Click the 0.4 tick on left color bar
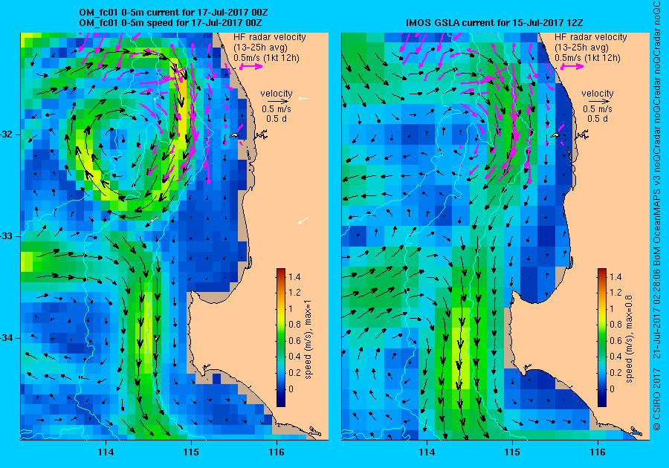This screenshot has height=468, width=669. tap(294, 357)
